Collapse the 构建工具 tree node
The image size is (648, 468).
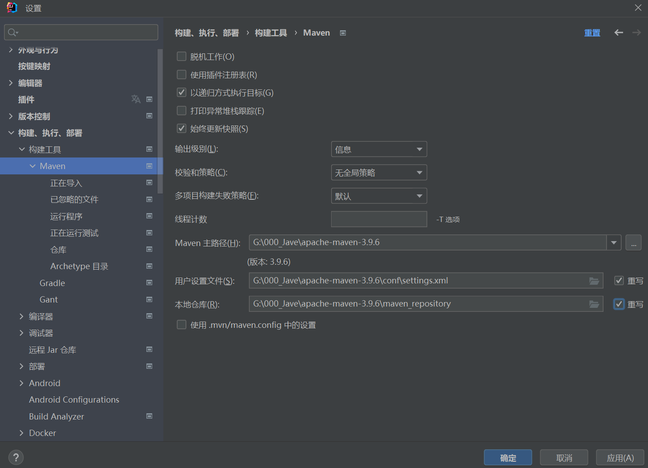pos(21,149)
